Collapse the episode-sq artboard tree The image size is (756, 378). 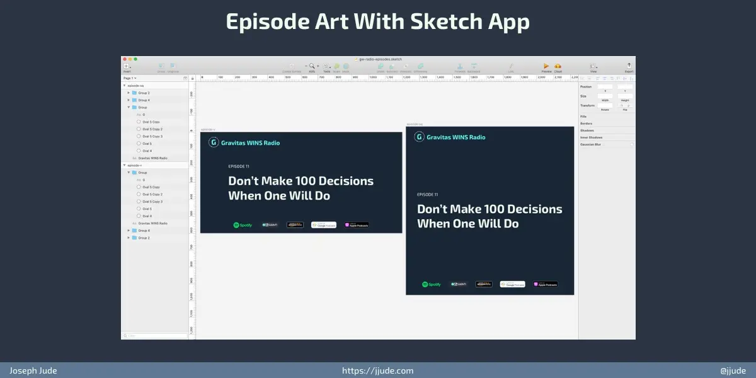click(x=124, y=85)
